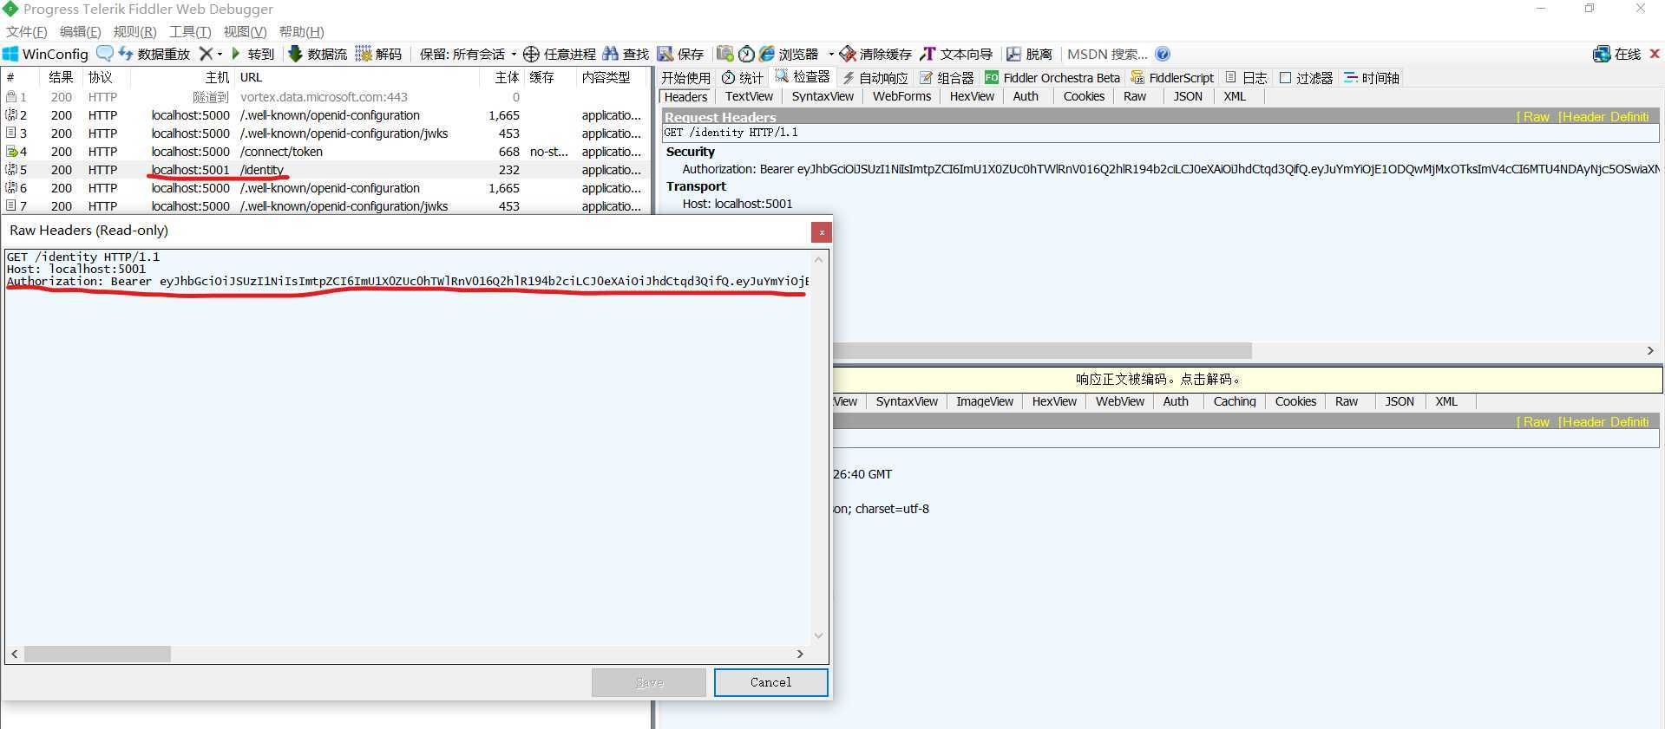Screen dimensions: 1665x729
Task: Switch to the 统计 statistics tab
Action: point(743,78)
